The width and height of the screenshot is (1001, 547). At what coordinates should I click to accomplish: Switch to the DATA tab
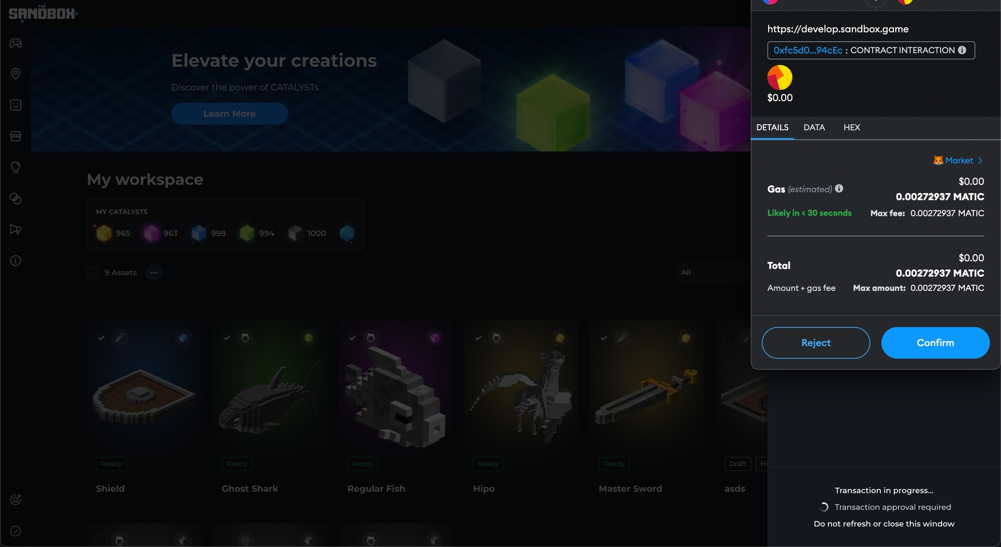(x=814, y=128)
